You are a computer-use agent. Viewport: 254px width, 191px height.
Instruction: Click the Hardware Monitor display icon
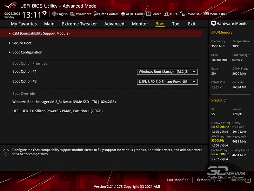click(x=213, y=24)
